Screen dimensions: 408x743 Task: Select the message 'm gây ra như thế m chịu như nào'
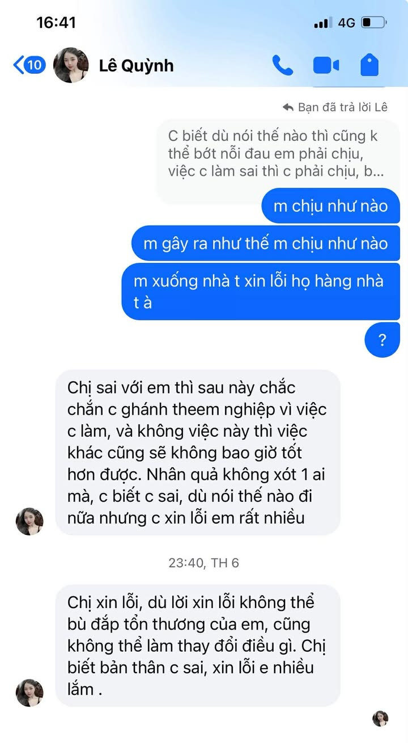266,244
